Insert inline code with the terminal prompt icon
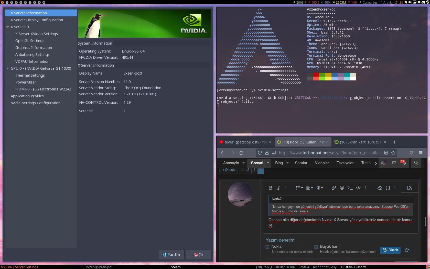Image resolution: width=430 pixels, height=269 pixels. point(350,188)
